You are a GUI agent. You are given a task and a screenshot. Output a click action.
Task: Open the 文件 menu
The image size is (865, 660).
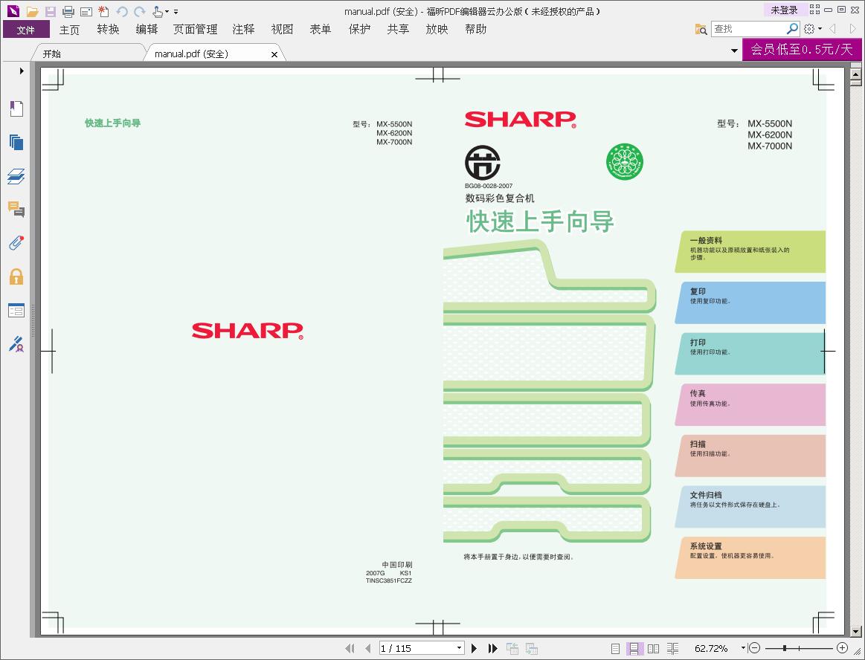[x=26, y=30]
